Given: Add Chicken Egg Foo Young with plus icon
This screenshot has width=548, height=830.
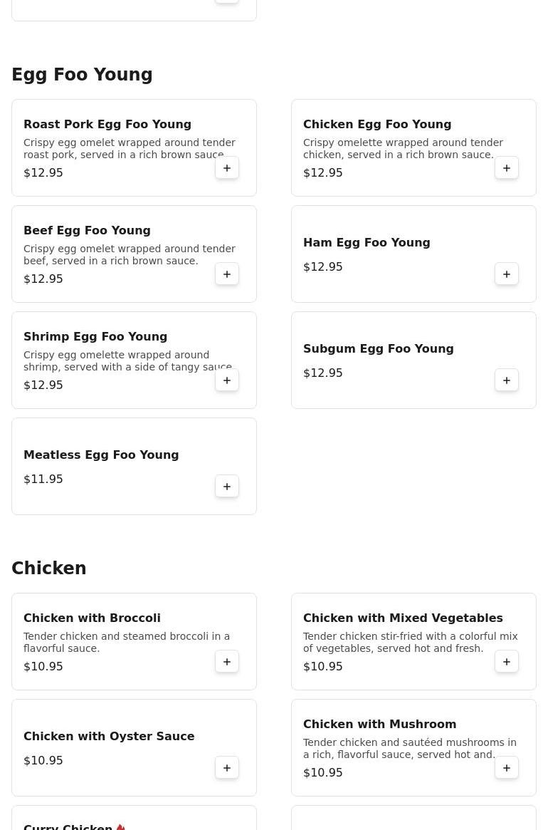Looking at the screenshot, I should coord(507,168).
